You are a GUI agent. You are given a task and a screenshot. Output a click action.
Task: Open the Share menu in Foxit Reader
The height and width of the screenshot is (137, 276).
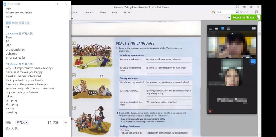point(103,12)
